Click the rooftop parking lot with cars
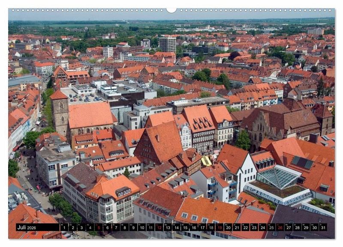The image size is (343, 247). point(86,98)
